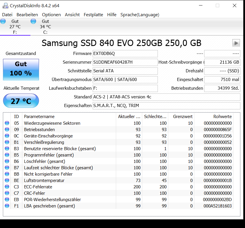245x228 pixels.
Task: Open the Datei menu
Action: [x=7, y=15]
